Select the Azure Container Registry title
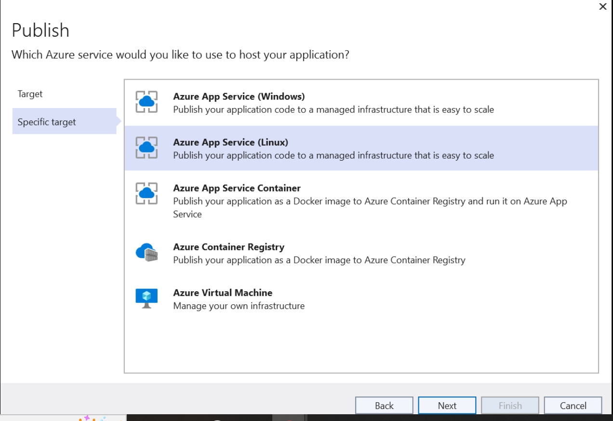Image resolution: width=613 pixels, height=421 pixels. click(x=228, y=247)
